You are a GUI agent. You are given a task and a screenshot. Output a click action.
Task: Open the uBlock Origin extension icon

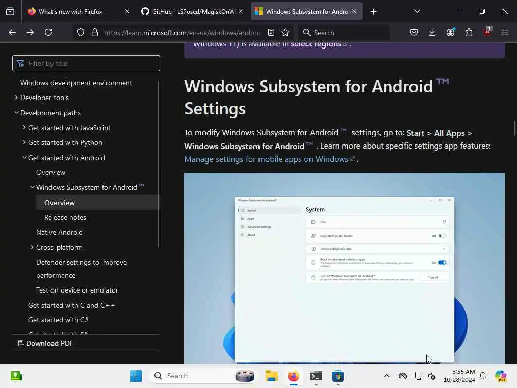(x=487, y=32)
